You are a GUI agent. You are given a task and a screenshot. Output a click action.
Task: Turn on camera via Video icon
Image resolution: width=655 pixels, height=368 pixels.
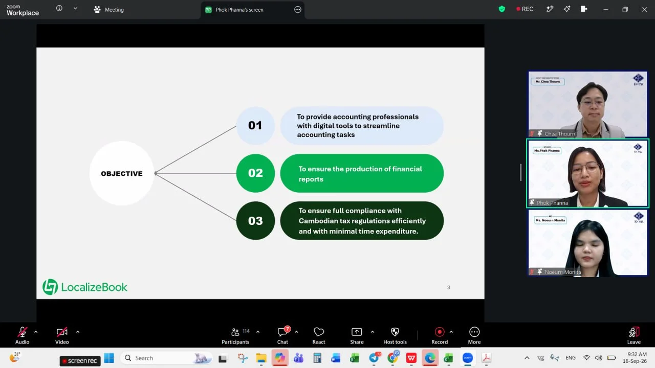pyautogui.click(x=62, y=332)
